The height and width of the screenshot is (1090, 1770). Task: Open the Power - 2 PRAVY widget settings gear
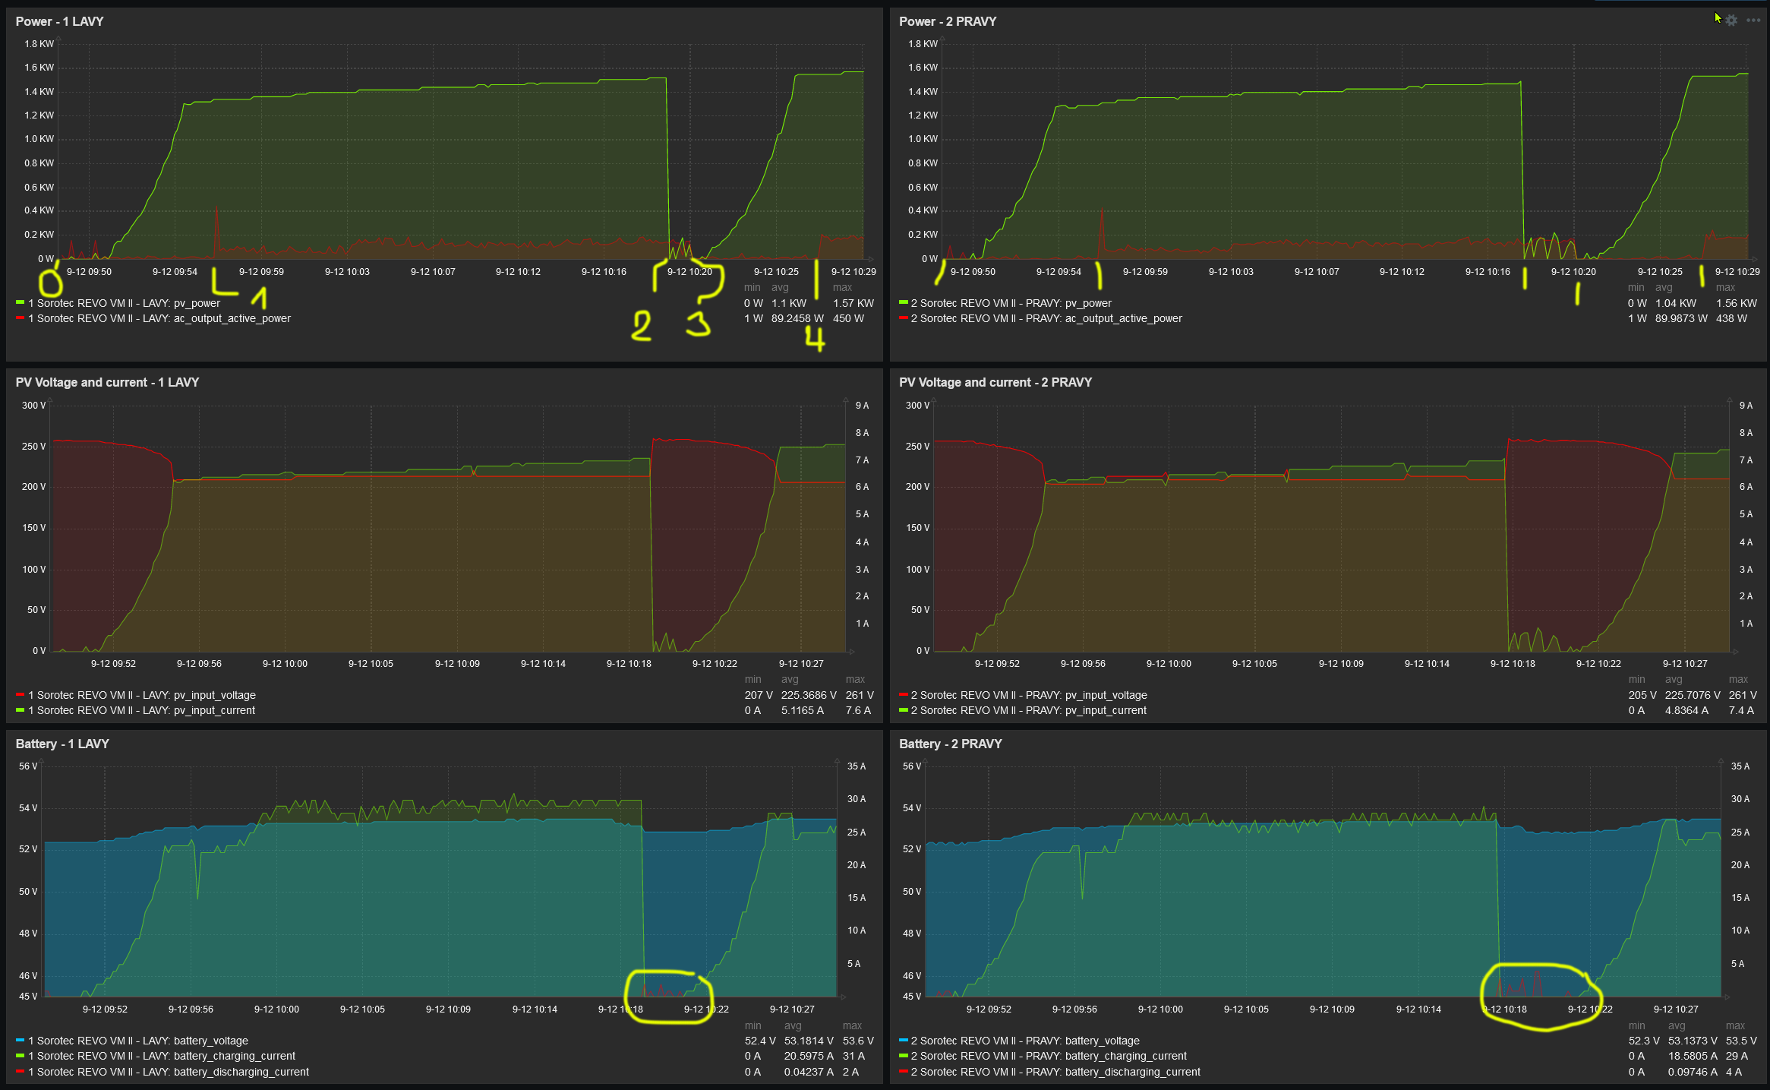coord(1731,21)
